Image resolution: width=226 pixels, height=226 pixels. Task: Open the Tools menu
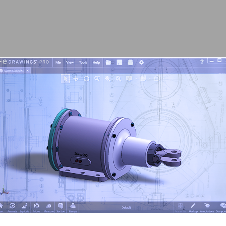[x=83, y=63]
